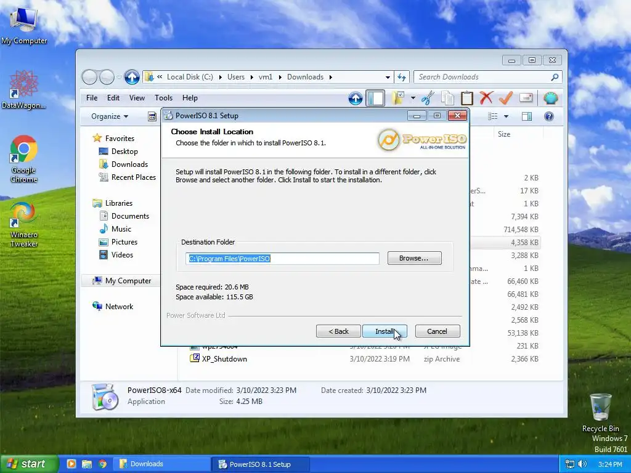
Task: Toggle the navigation pane icon in the Explorer menu toolbar
Action: pos(375,98)
